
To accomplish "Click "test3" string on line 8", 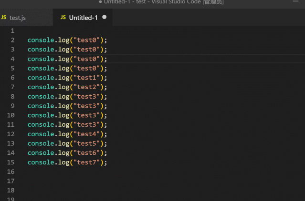I will [86, 97].
